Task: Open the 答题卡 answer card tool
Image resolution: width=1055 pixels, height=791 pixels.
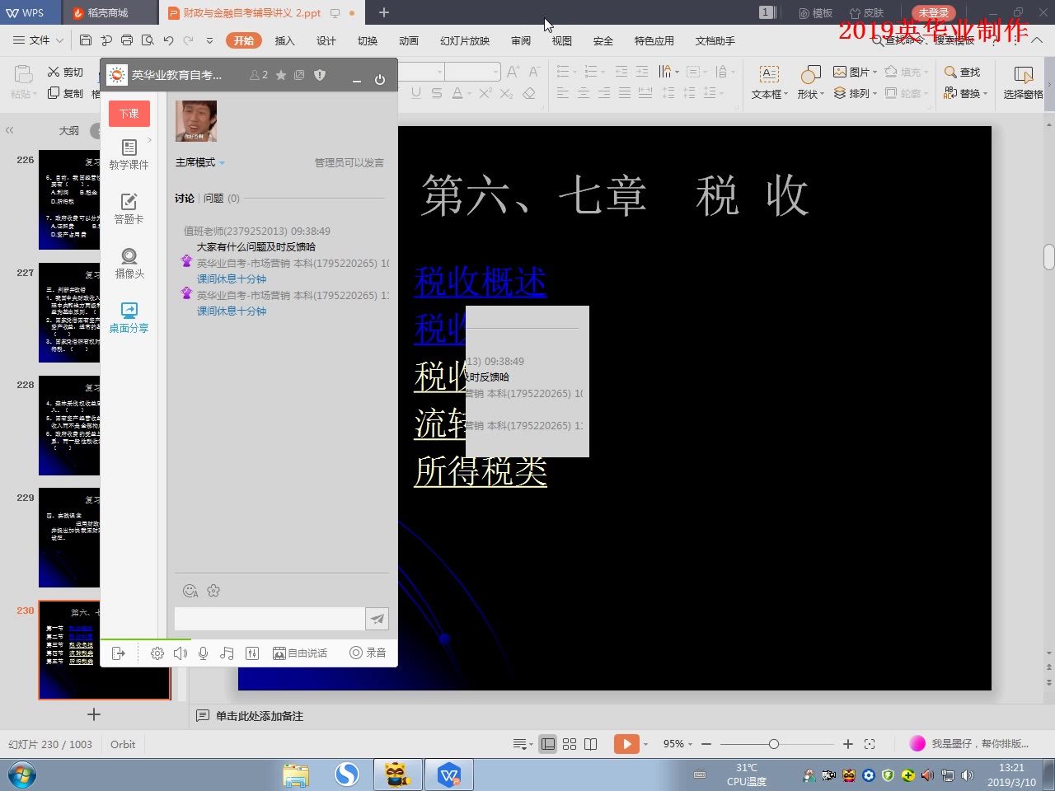Action: click(129, 209)
